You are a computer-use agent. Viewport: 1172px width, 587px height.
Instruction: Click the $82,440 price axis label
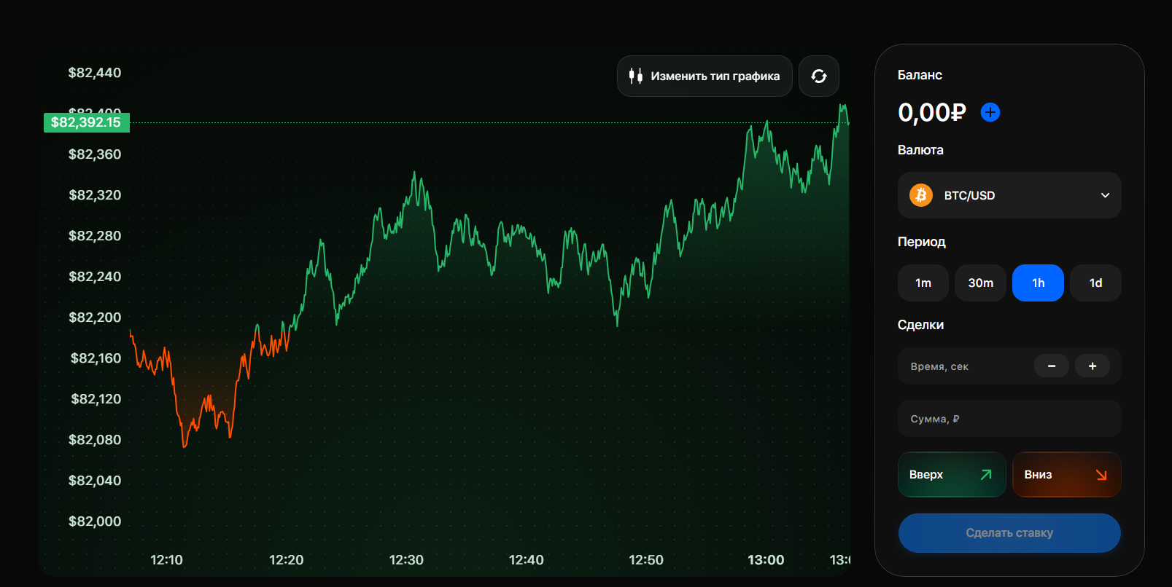95,73
